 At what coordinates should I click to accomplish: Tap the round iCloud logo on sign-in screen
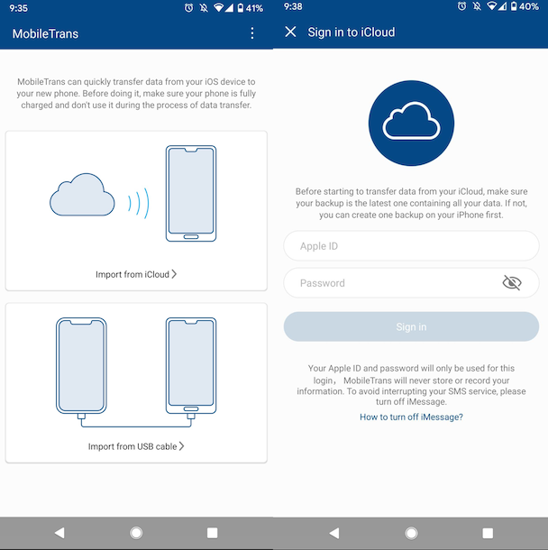[411, 124]
